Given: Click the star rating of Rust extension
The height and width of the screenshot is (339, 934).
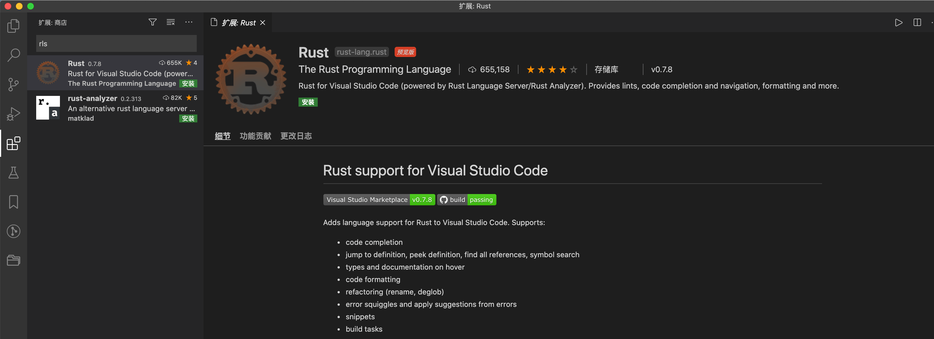Looking at the screenshot, I should [x=552, y=69].
